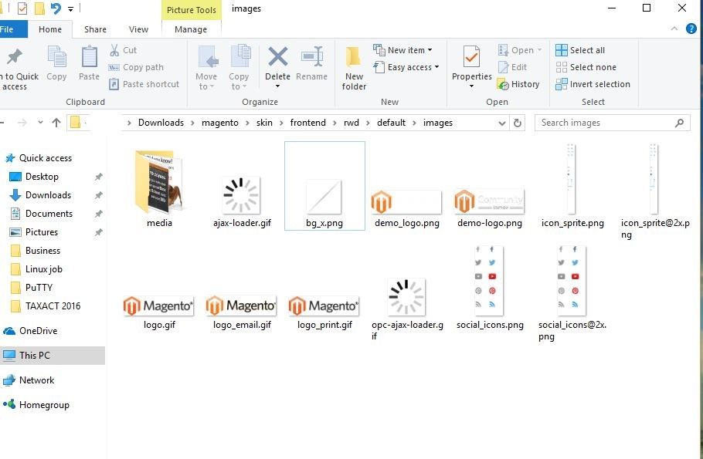This screenshot has width=703, height=459.
Task: Click the Back navigation arrow
Action: click(2, 122)
